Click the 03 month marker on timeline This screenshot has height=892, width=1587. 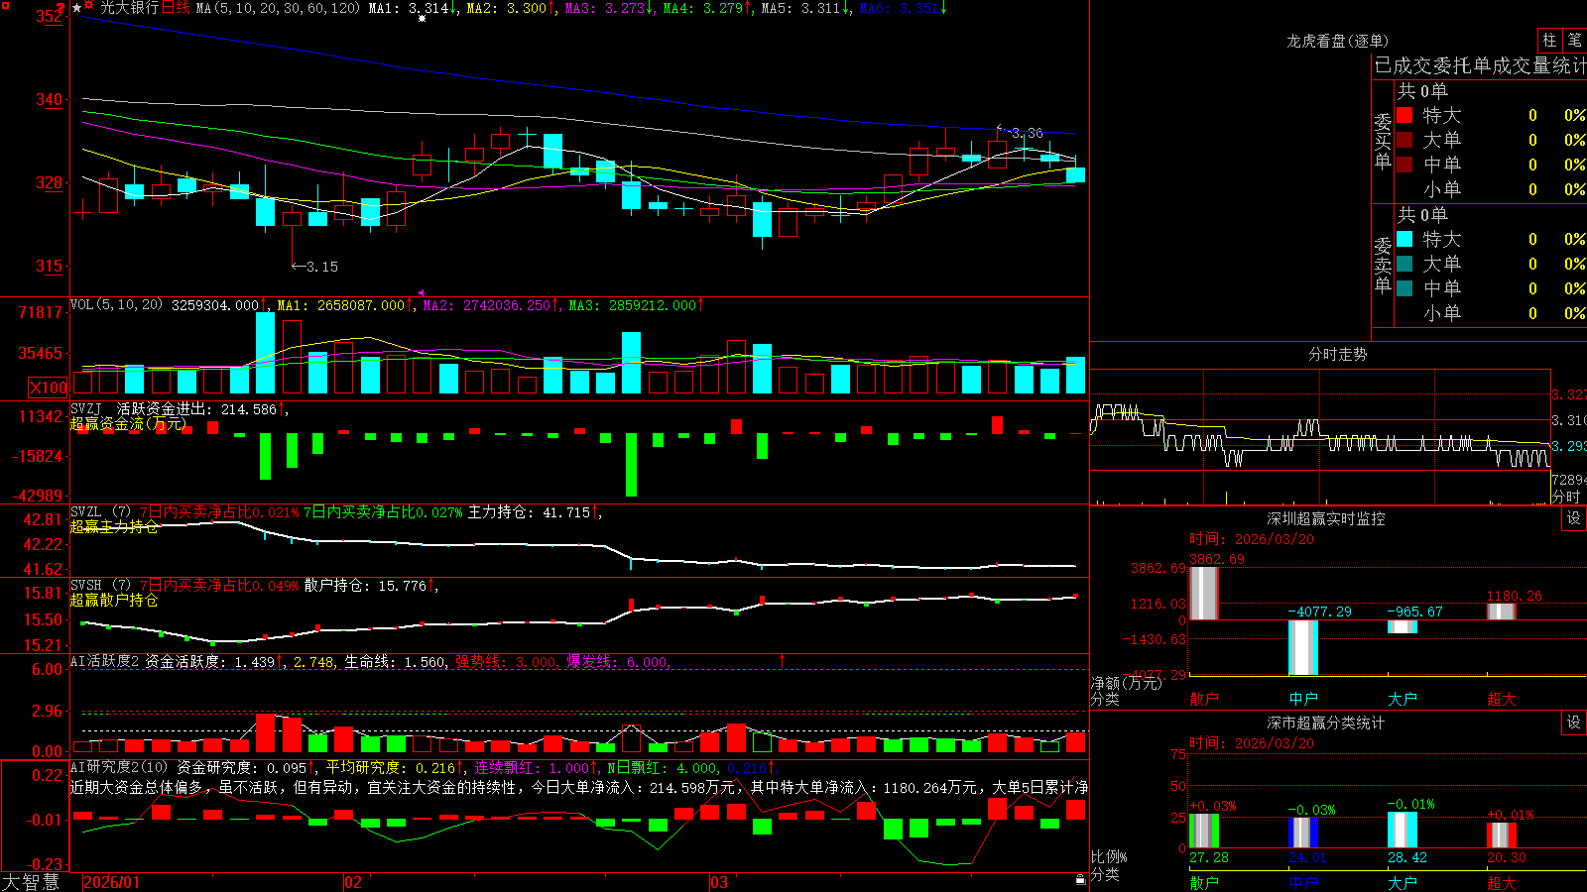point(719,882)
